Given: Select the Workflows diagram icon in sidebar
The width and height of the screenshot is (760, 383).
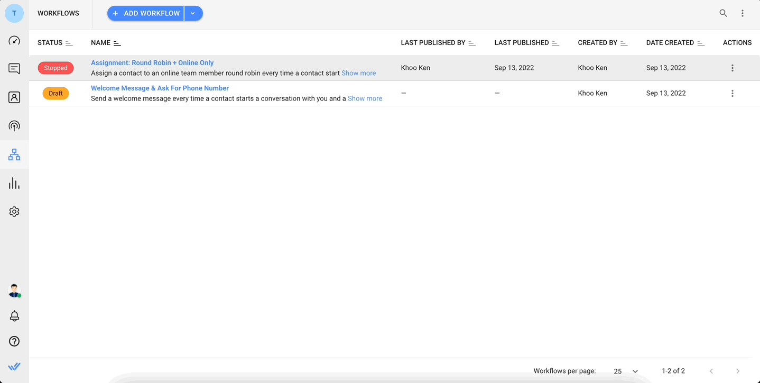Looking at the screenshot, I should pyautogui.click(x=14, y=154).
